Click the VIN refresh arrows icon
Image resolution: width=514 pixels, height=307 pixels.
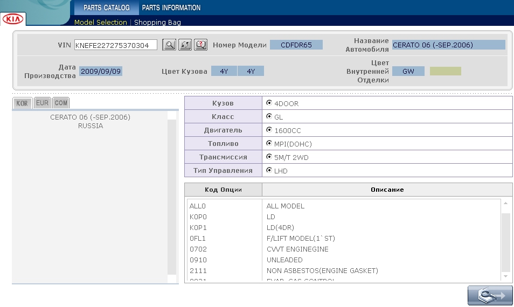point(185,45)
